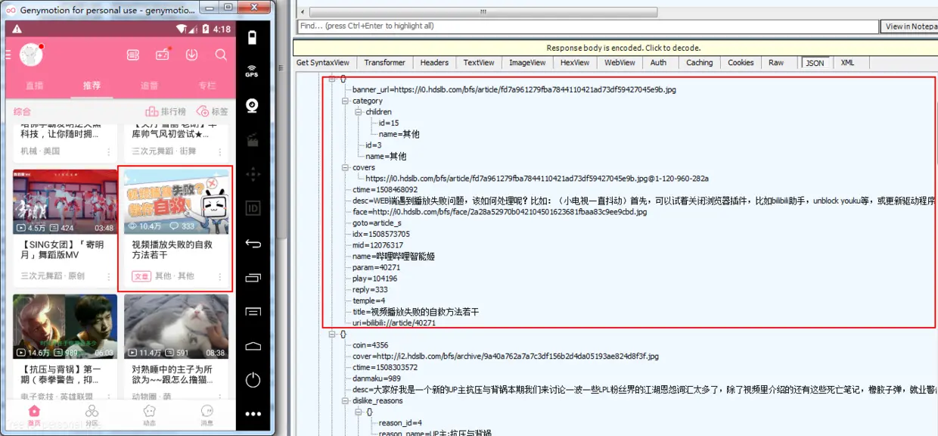Open more options via the three-dot sidebar icon
This screenshot has height=436, width=938.
(x=252, y=413)
